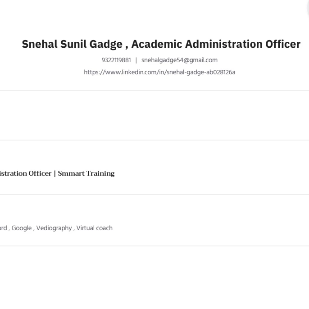Click the snehalgadge54@gmail.com email address
This screenshot has height=309, width=309.
pos(179,60)
